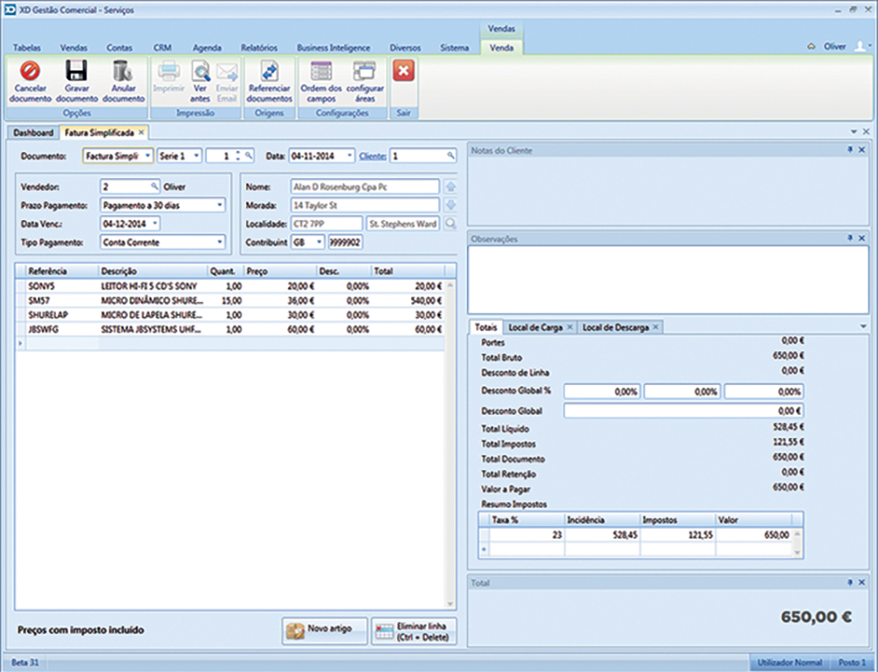This screenshot has height=672, width=878.
Task: Click the Desconto Global input field
Action: 683,411
